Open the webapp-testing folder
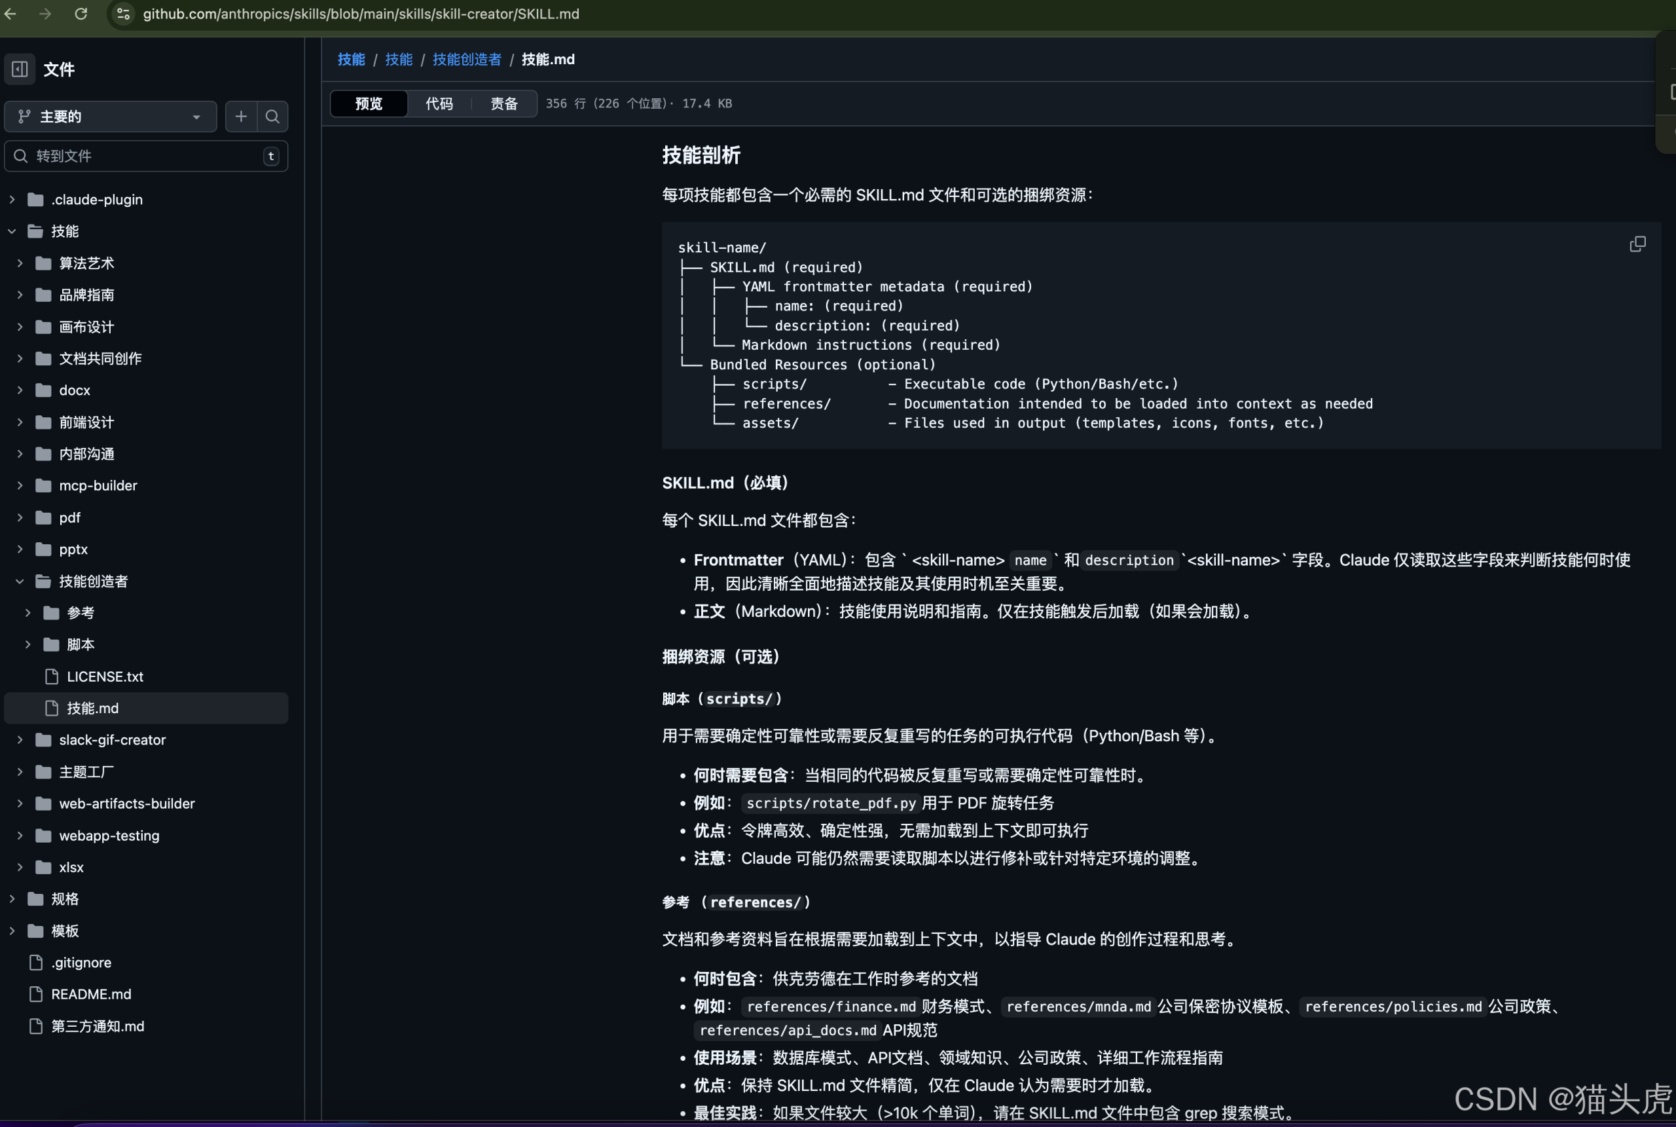The height and width of the screenshot is (1127, 1676). pyautogui.click(x=109, y=835)
